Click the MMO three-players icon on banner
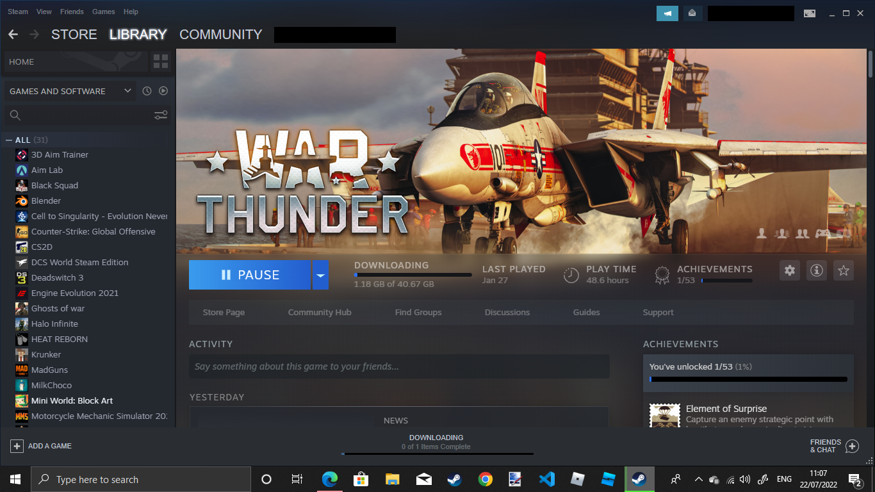Viewport: 875px width, 492px height. [x=781, y=234]
